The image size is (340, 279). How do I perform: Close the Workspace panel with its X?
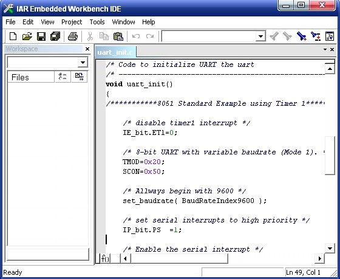point(87,49)
